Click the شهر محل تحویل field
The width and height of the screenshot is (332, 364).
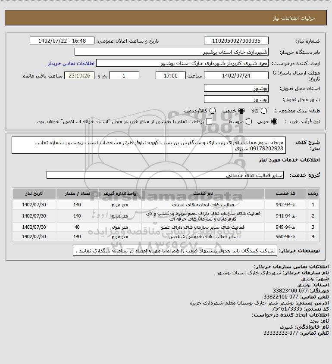pyautogui.click(x=236, y=100)
